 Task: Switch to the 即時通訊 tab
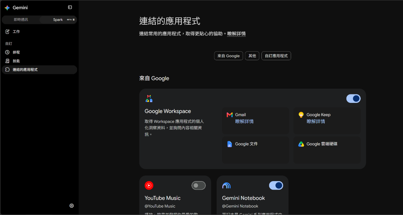click(x=21, y=20)
